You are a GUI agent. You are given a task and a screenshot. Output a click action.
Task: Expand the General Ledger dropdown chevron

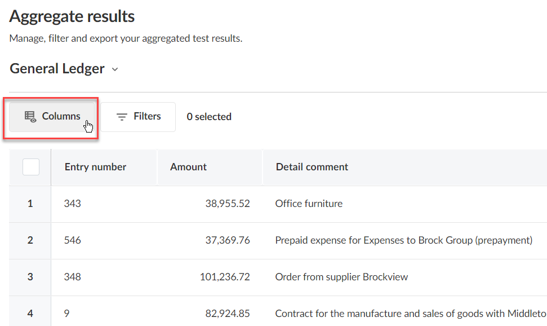coord(115,69)
